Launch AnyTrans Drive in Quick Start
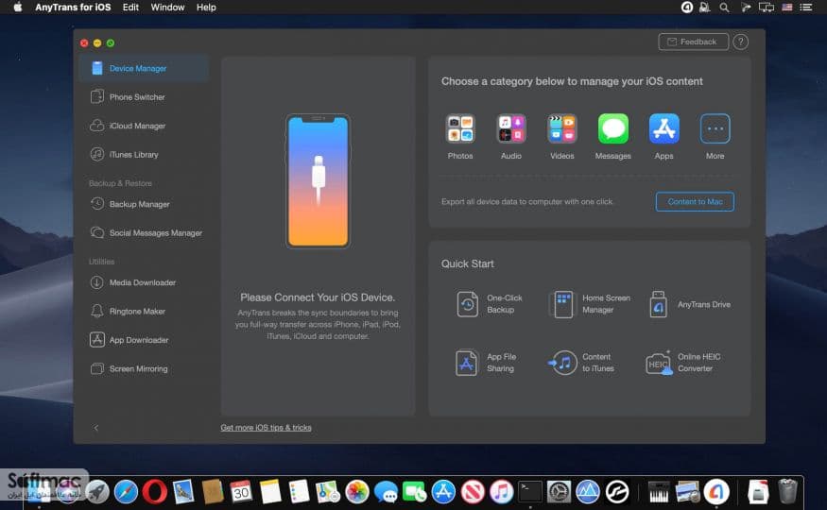This screenshot has width=827, height=510. click(689, 304)
